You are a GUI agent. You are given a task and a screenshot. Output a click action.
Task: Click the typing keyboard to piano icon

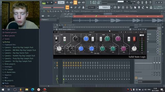click(x=67, y=7)
